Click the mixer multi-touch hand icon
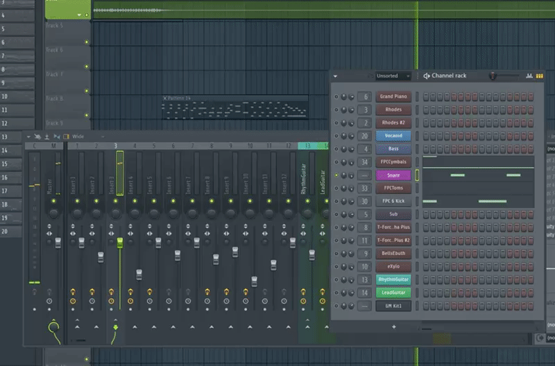 (x=37, y=137)
